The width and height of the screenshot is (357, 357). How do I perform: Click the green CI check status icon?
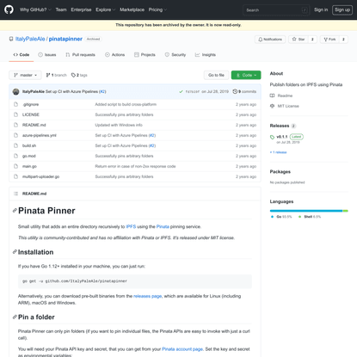pyautogui.click(x=181, y=91)
